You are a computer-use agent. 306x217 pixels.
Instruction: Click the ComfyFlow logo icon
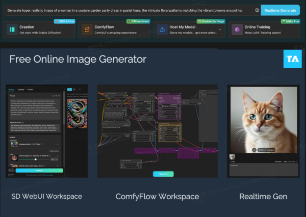click(x=87, y=30)
